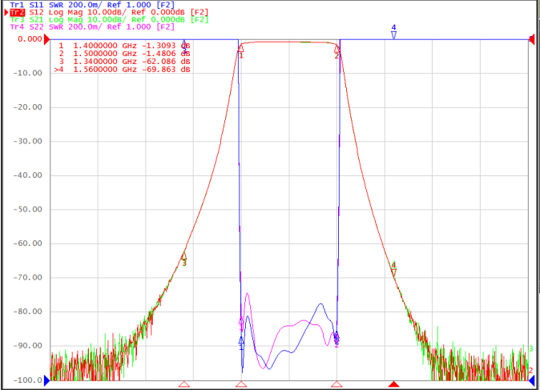Click the solid red marker triangle on bottom axis
This screenshot has height=390, width=540.
pos(393,384)
